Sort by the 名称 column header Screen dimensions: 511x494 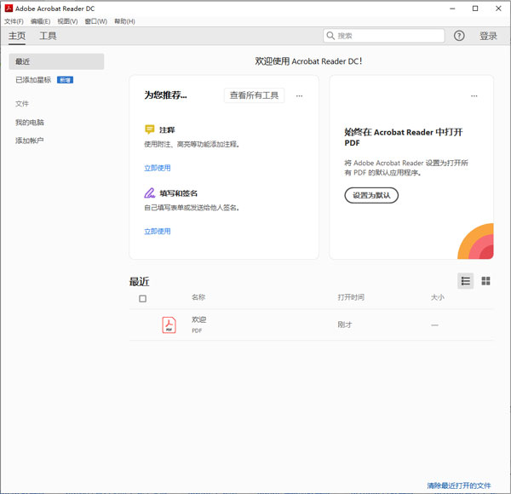pyautogui.click(x=198, y=297)
